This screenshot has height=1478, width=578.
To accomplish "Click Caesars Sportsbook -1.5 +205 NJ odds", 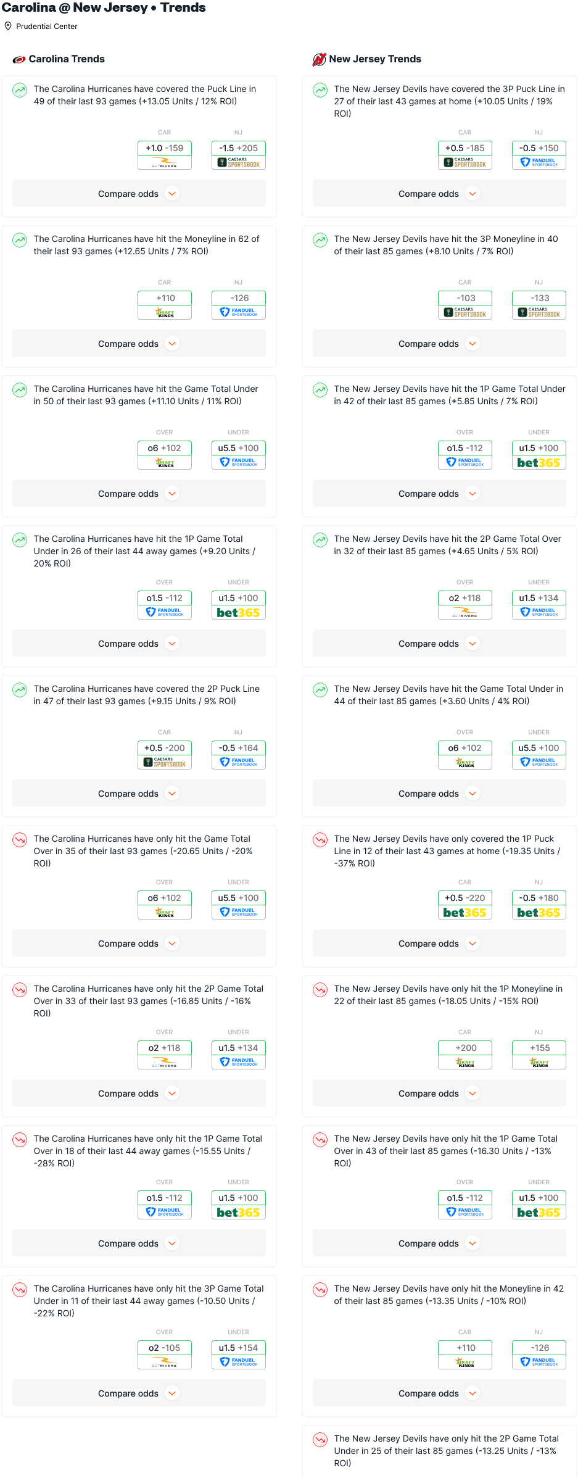I will click(238, 154).
